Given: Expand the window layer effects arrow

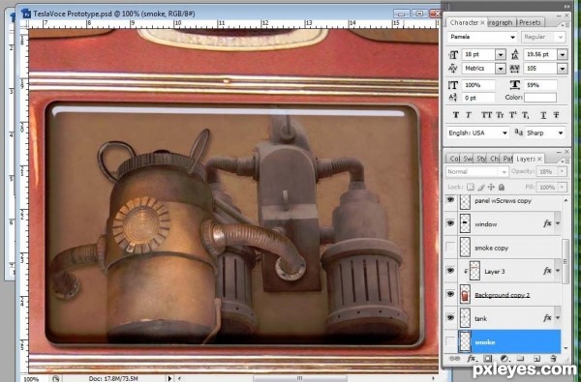Looking at the screenshot, I should (x=558, y=223).
